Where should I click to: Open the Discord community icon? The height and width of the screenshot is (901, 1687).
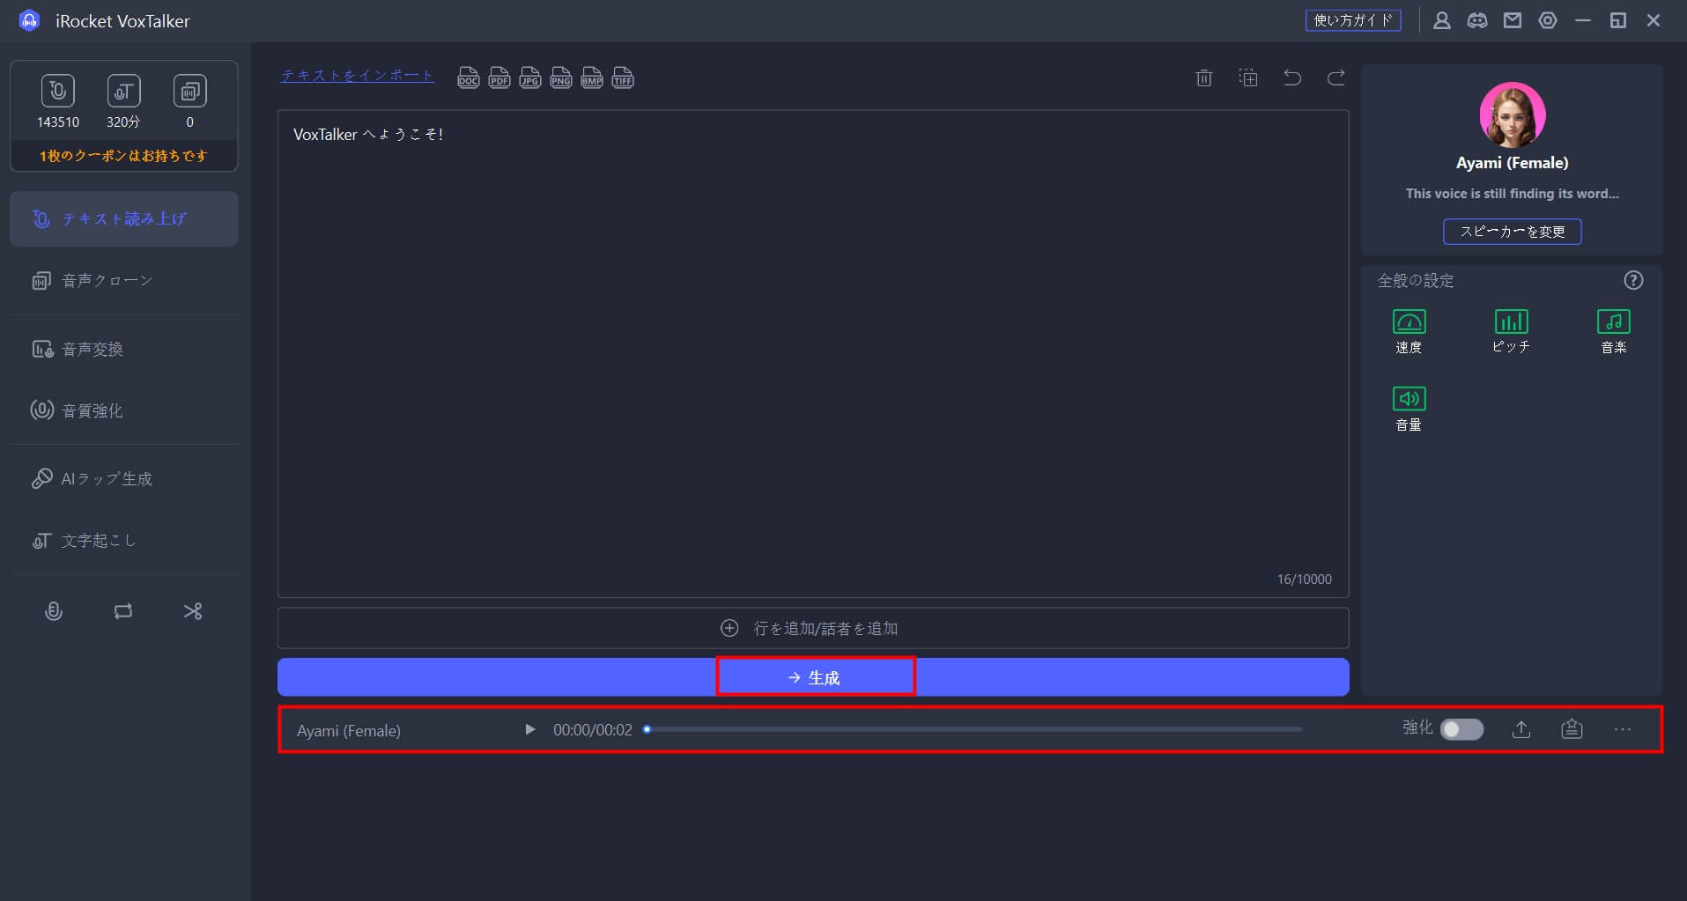pos(1477,20)
